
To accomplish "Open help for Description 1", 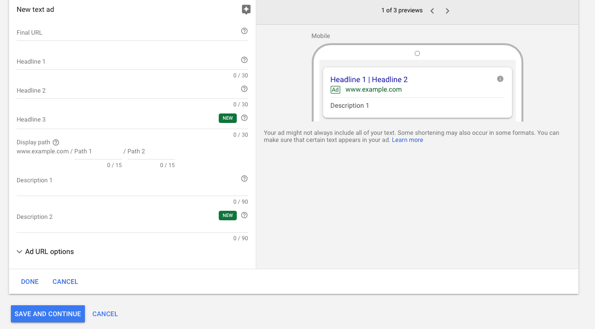I will point(244,179).
